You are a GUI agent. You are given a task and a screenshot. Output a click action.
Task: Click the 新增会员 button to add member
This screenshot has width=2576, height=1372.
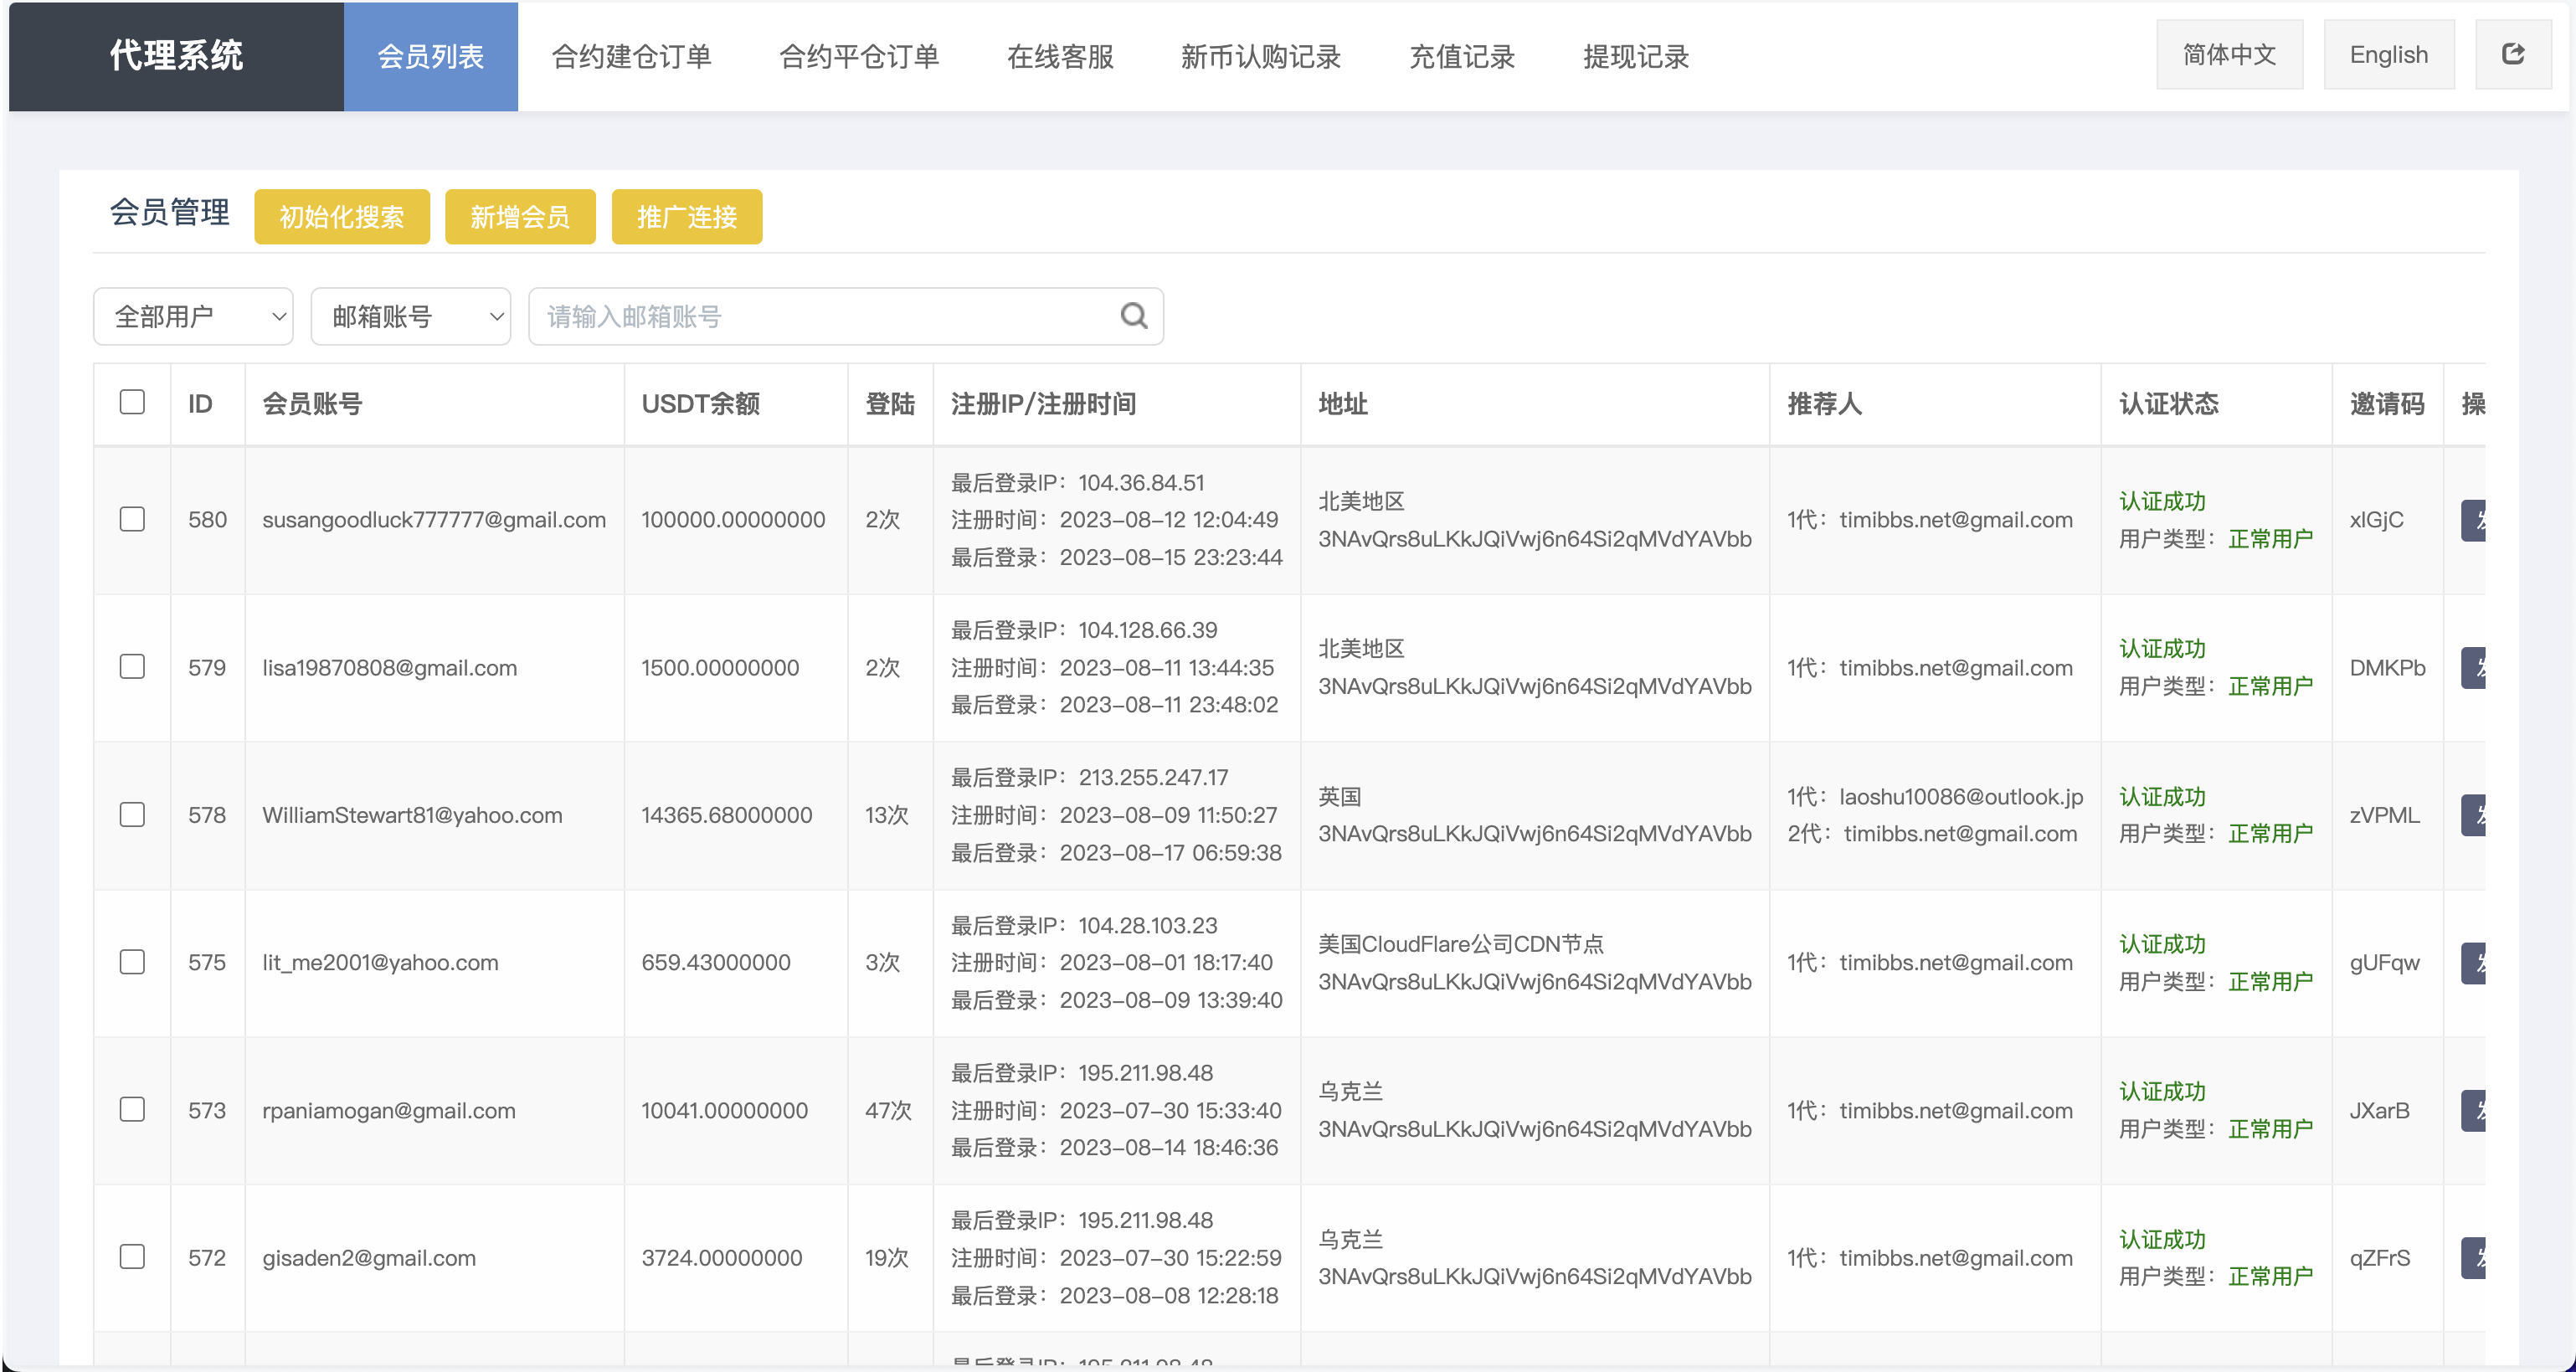[x=520, y=216]
